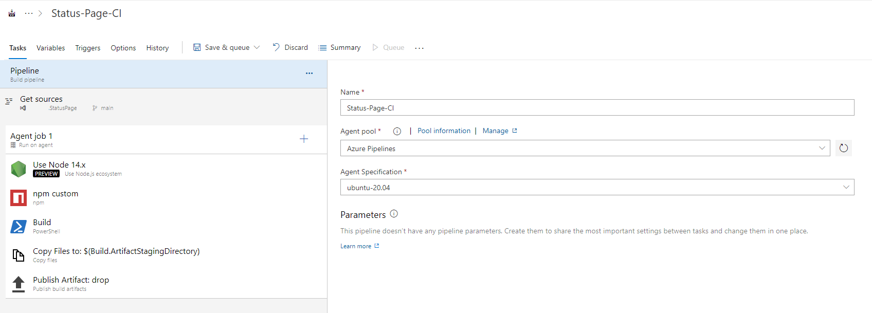Screen dimensions: 872x313
Task: Click the Run on agent subtitle
Action: tap(35, 145)
